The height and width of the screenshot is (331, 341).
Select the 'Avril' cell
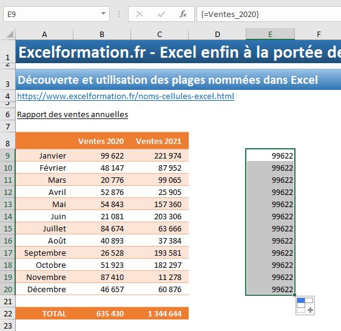point(44,192)
